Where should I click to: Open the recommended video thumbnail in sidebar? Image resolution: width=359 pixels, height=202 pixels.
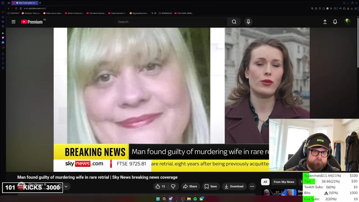(279, 192)
